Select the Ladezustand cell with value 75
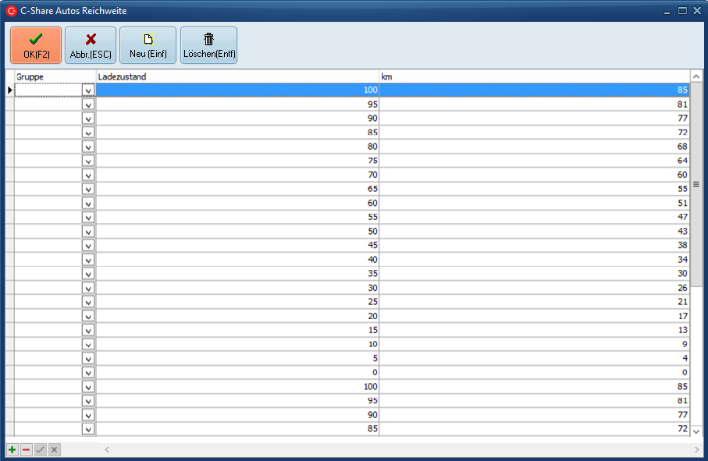Screen dimensions: 708x461 237,161
